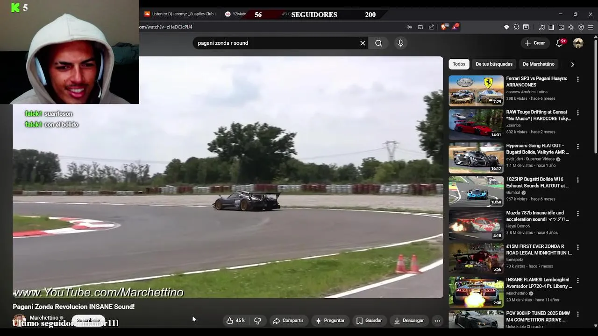
Task: Open the Gumbal channel name
Action: click(513, 193)
